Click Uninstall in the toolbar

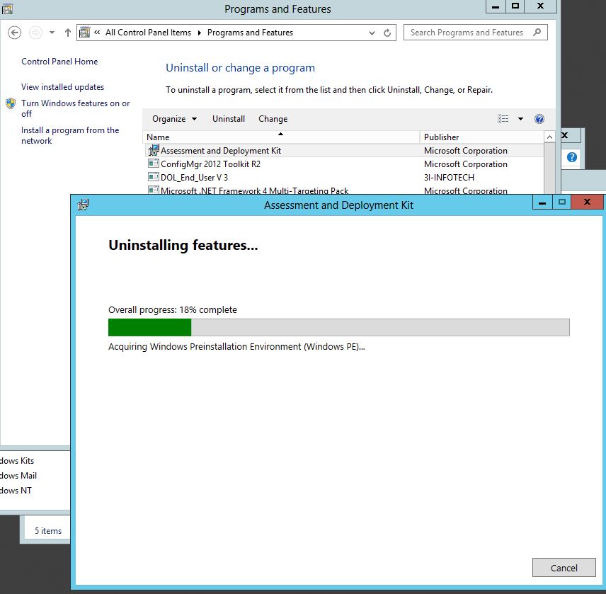(x=229, y=119)
